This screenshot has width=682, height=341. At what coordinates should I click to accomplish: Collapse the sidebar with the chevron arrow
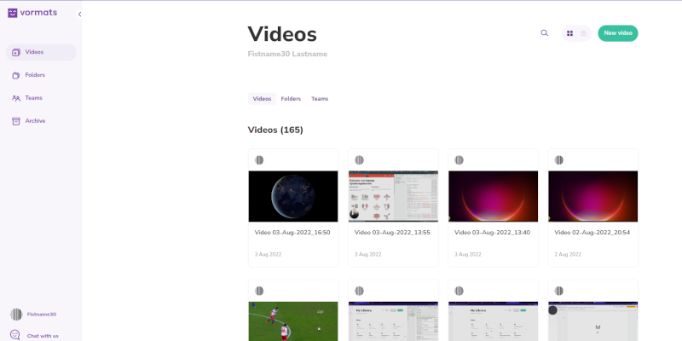79,14
